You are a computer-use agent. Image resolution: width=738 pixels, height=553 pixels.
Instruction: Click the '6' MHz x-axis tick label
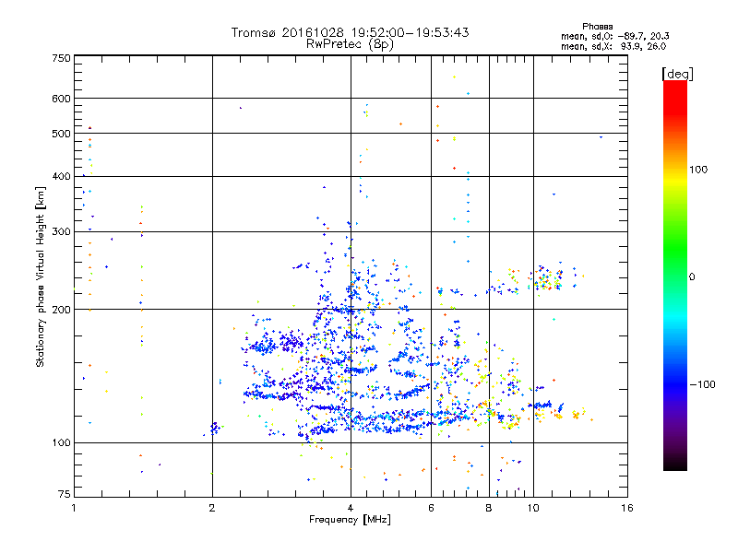point(431,508)
